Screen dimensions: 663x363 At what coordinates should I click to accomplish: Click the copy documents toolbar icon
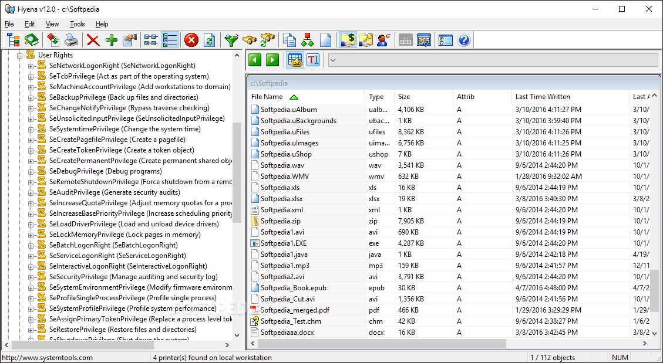(289, 40)
